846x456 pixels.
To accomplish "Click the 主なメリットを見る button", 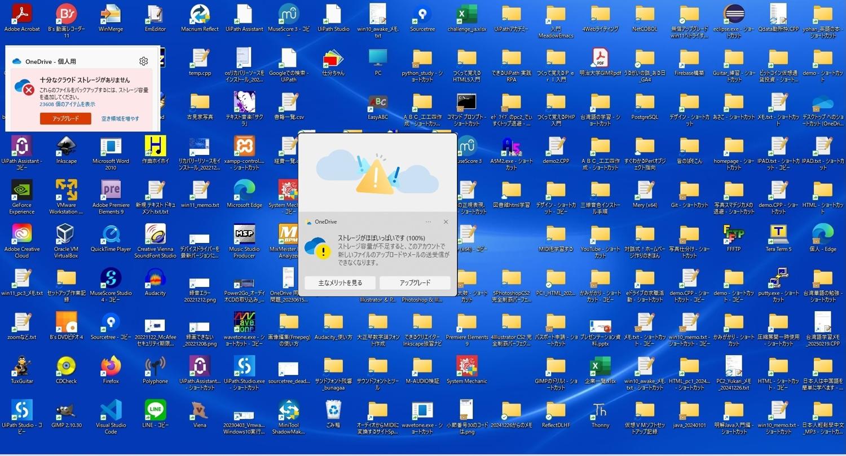I will coord(340,283).
